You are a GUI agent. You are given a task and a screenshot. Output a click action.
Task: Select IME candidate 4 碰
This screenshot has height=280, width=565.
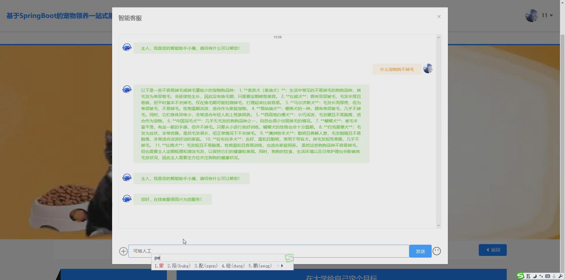[x=233, y=266]
